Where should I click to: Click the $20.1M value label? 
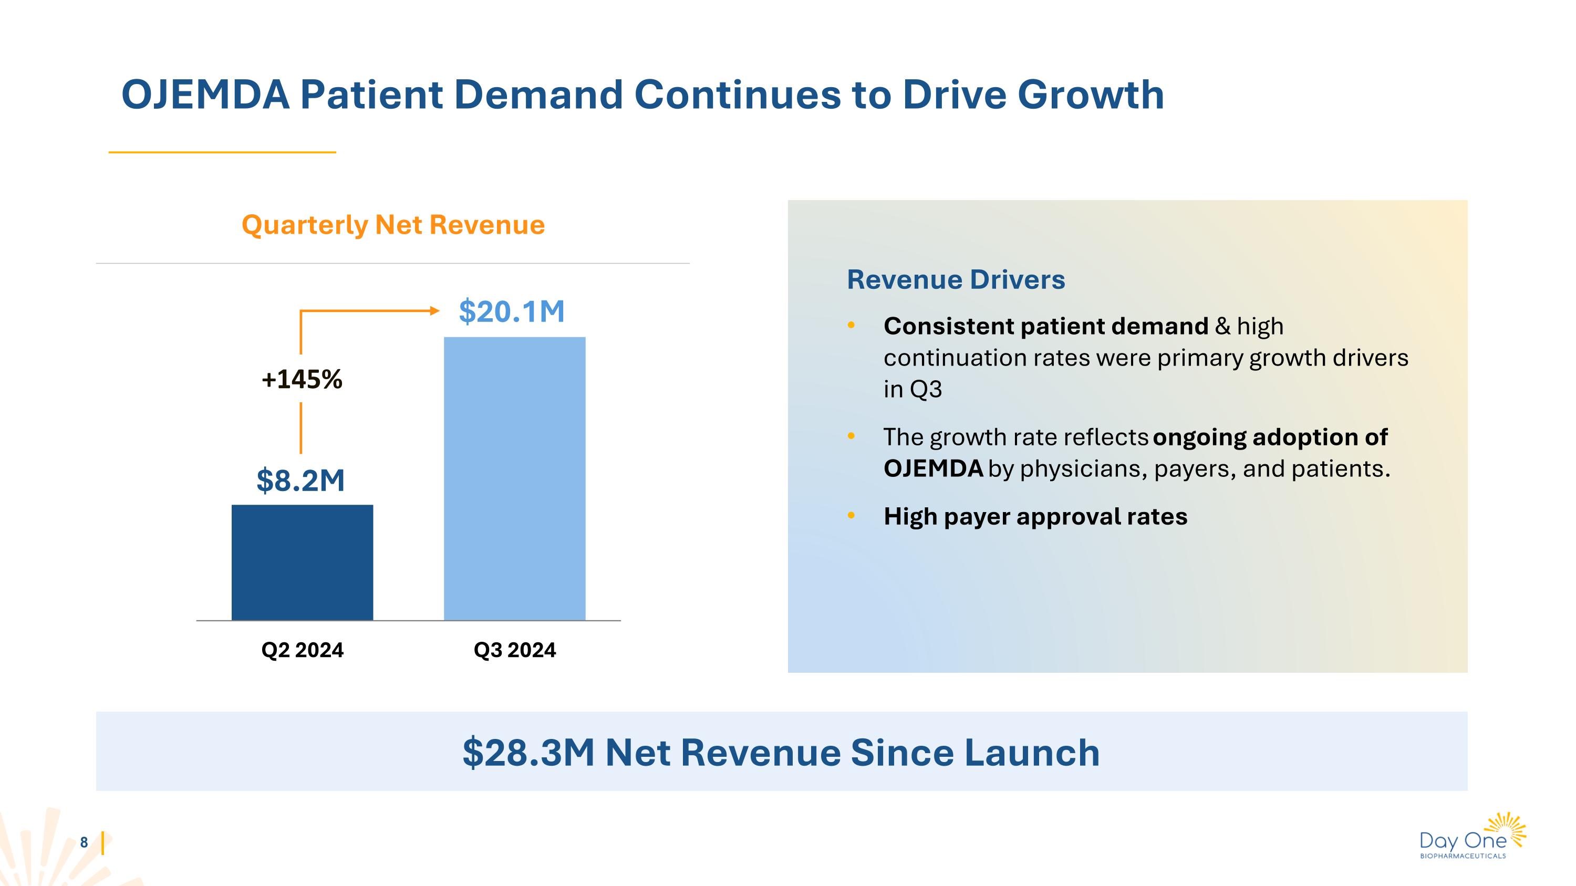pos(512,311)
